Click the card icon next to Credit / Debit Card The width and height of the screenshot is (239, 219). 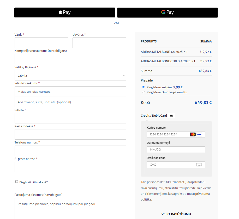171,115
